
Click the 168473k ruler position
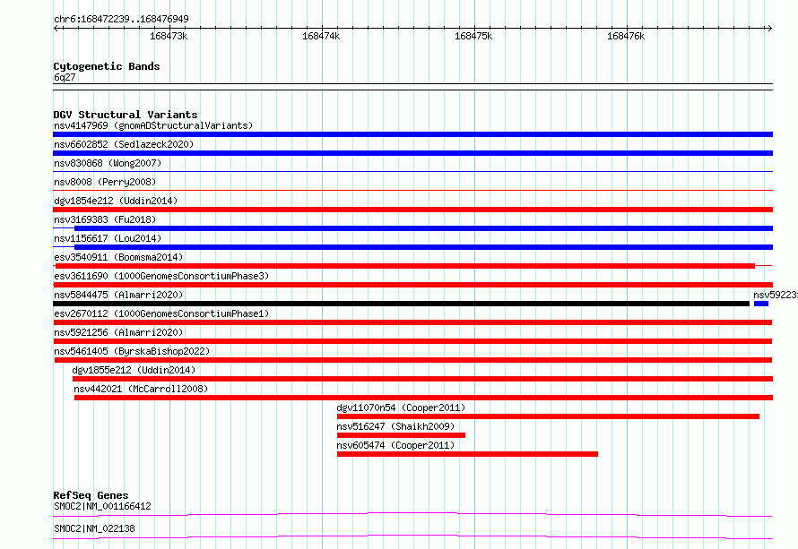[169, 36]
